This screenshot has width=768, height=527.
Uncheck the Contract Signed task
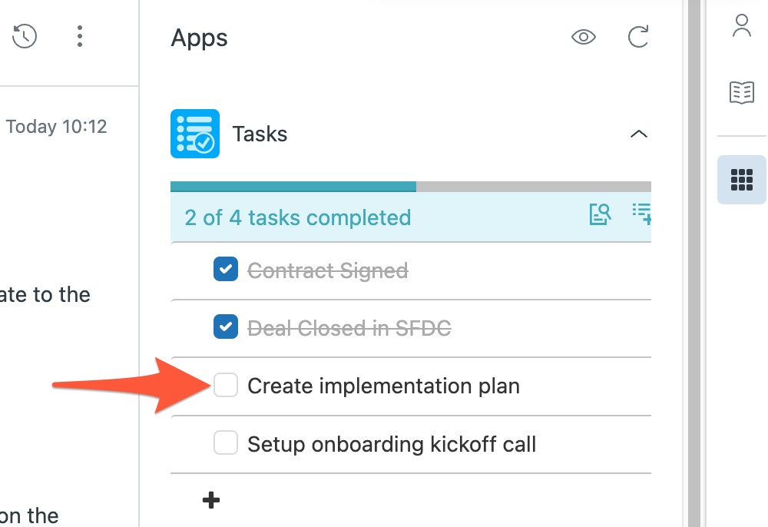tap(226, 269)
